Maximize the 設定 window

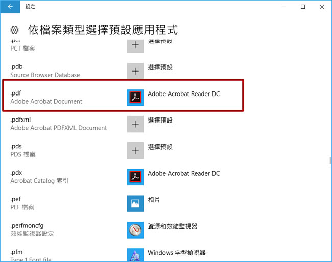pos(303,7)
